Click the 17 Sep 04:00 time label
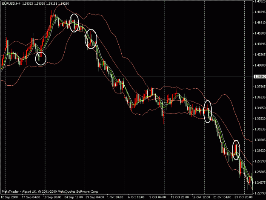 pyautogui.click(x=31, y=197)
